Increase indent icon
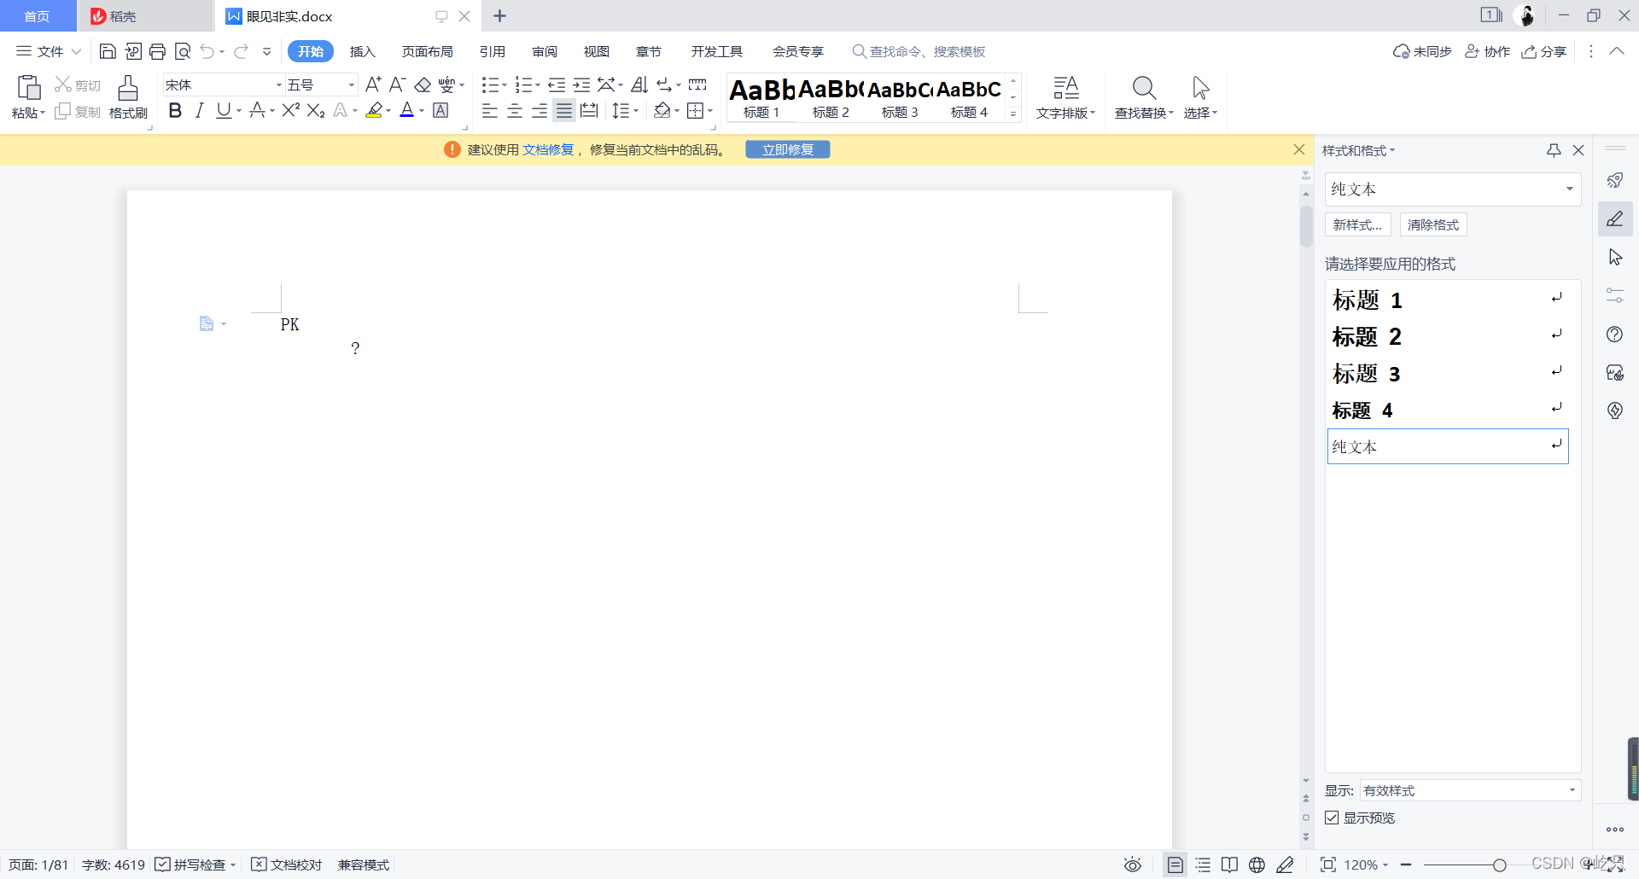Screen dimensions: 1639x879 581,84
